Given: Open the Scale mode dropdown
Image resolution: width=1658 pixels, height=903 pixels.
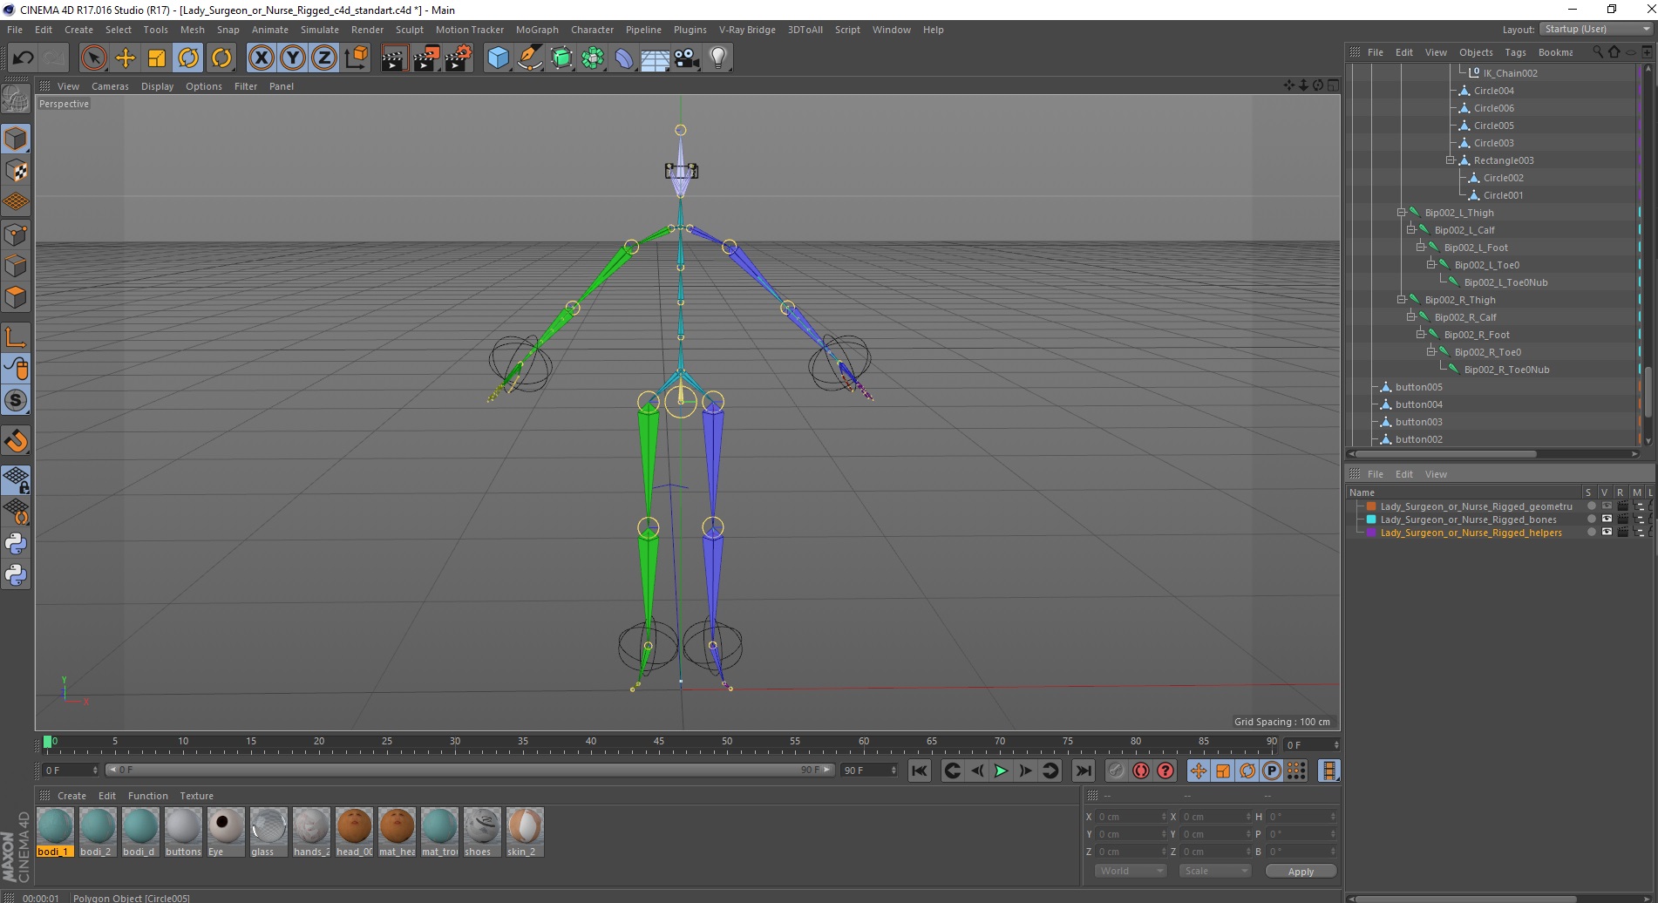Looking at the screenshot, I should tap(1214, 871).
